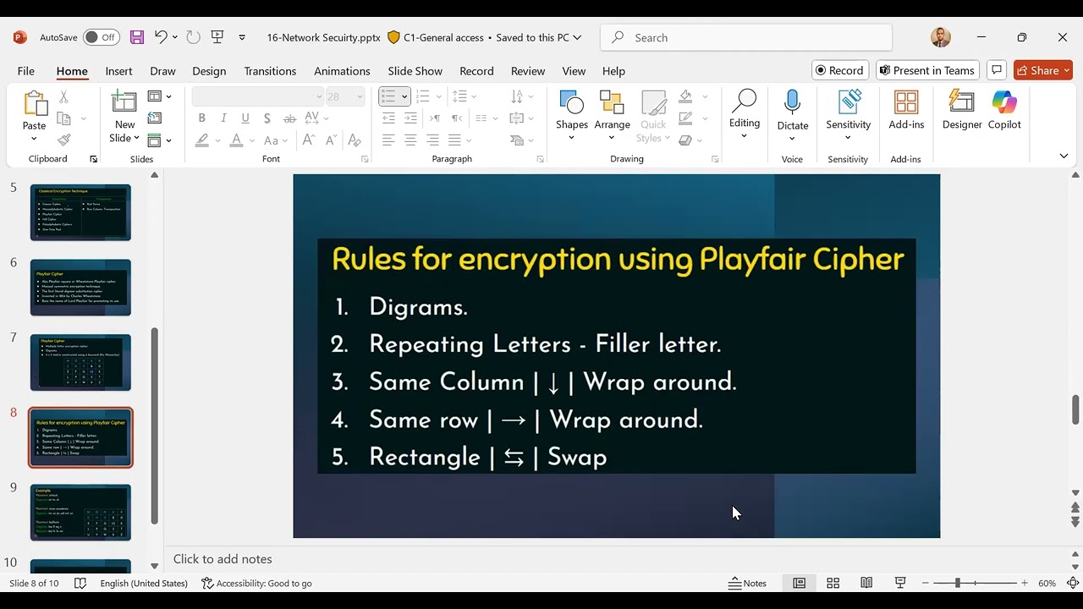
Task: Select Center text alignment
Action: click(410, 140)
